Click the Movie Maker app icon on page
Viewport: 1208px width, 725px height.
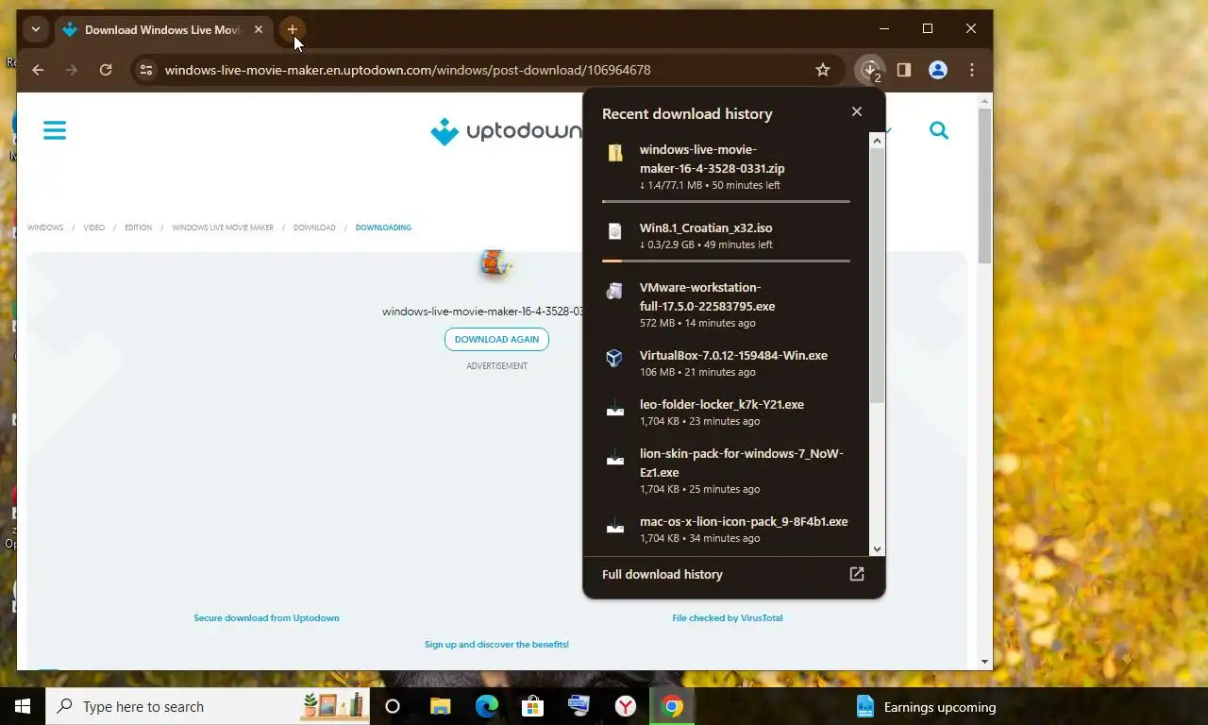tap(495, 263)
